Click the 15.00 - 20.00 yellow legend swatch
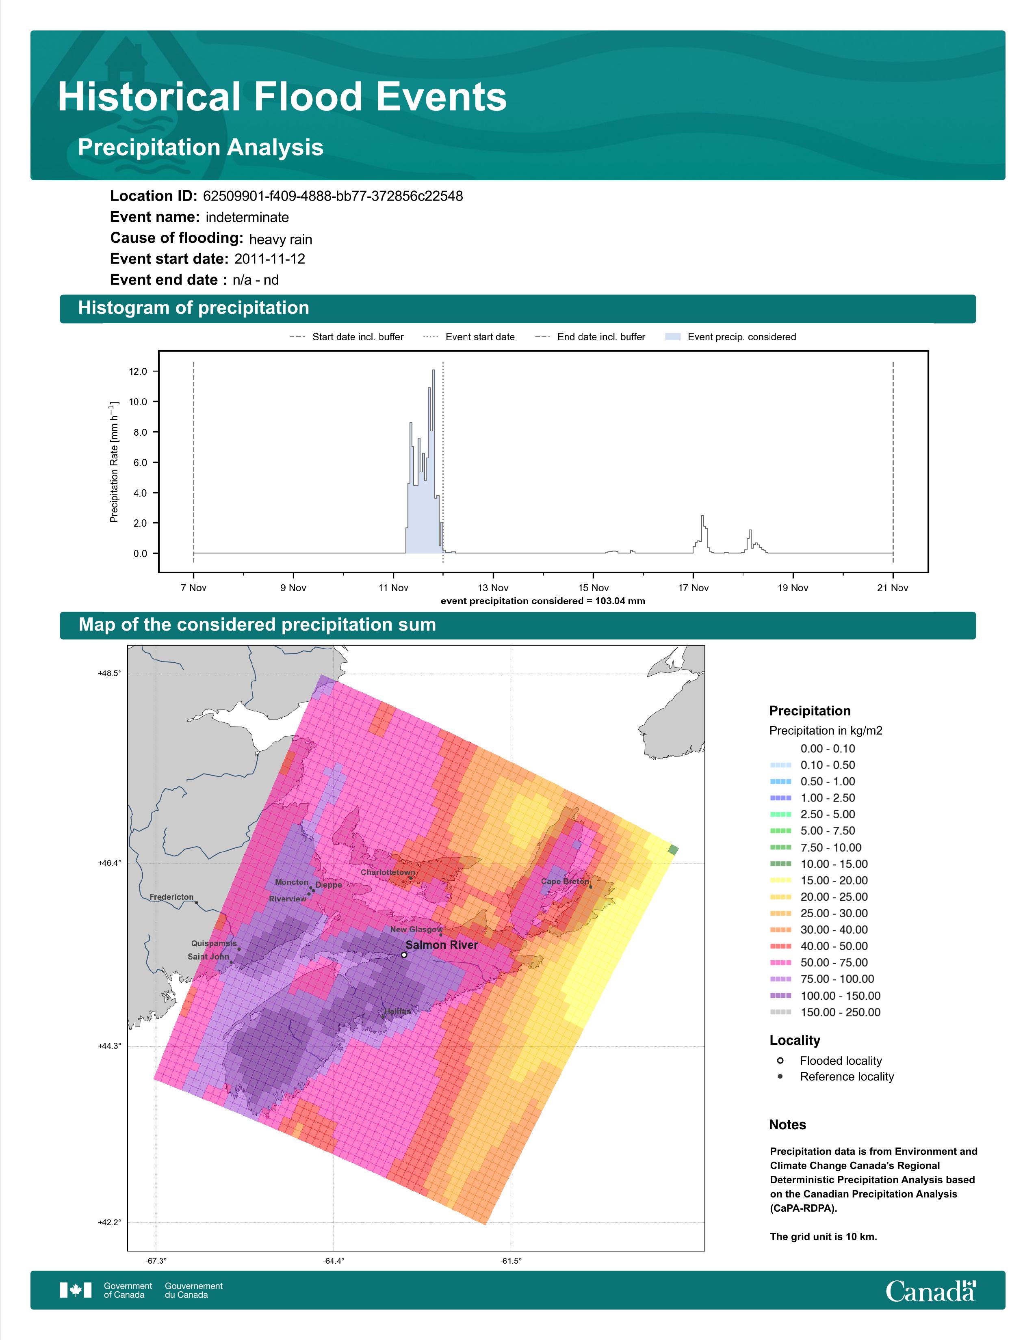The height and width of the screenshot is (1340, 1036). (780, 880)
